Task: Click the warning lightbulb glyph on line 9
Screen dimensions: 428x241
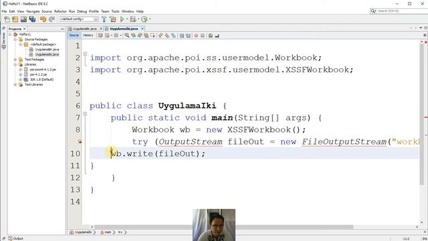Action: [x=80, y=141]
